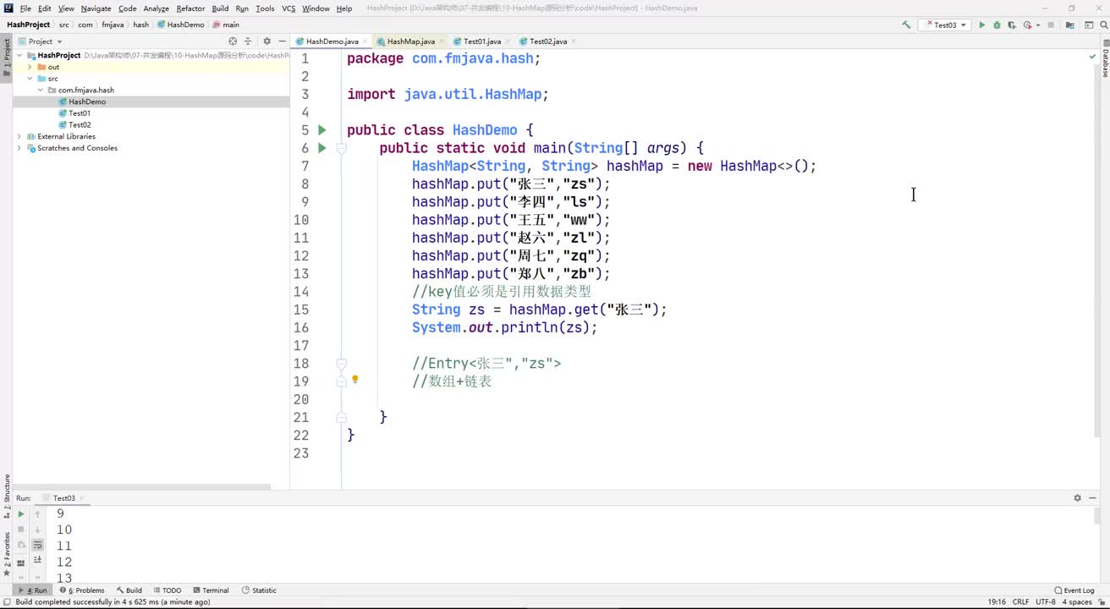Collapse the HashProject root node
Viewport: 1110px width, 609px height.
[19, 55]
